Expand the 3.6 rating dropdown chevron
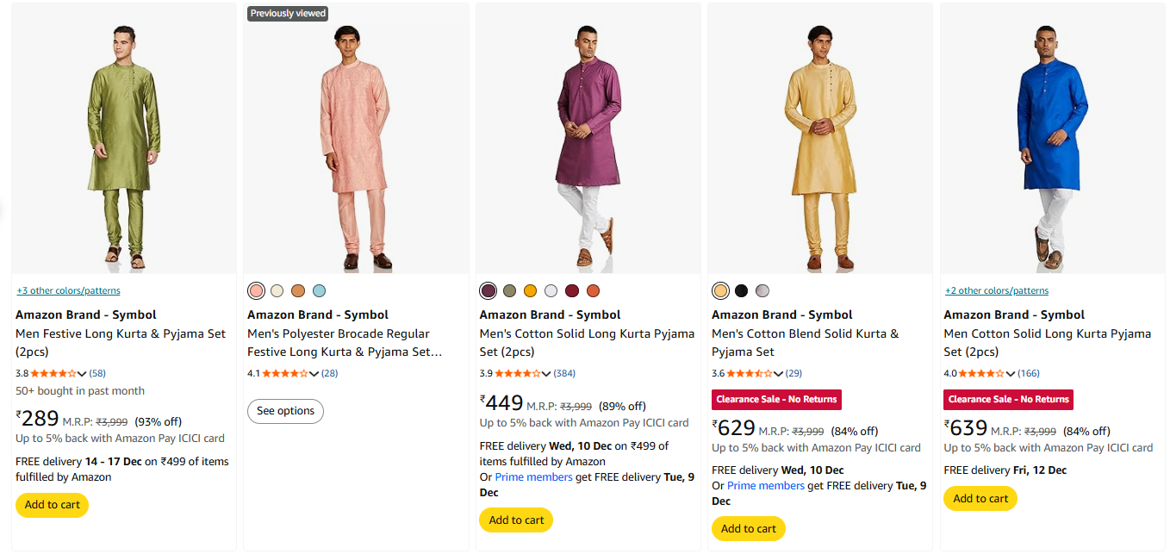1170x554 pixels. pyautogui.click(x=778, y=374)
